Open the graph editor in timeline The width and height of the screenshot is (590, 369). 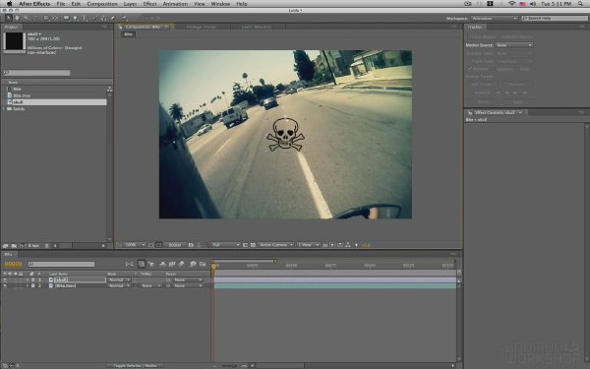click(x=203, y=264)
